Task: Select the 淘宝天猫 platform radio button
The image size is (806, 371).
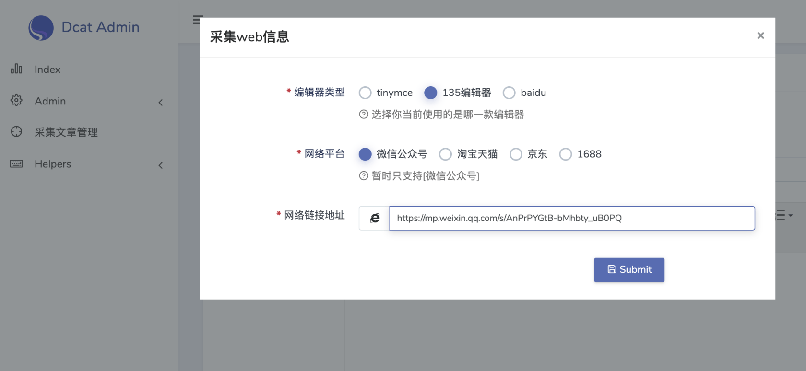Action: tap(445, 154)
